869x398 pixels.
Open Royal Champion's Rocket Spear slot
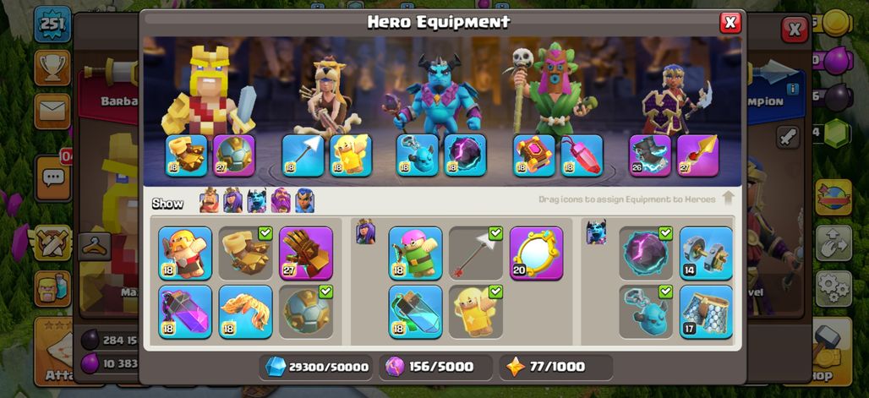click(697, 155)
